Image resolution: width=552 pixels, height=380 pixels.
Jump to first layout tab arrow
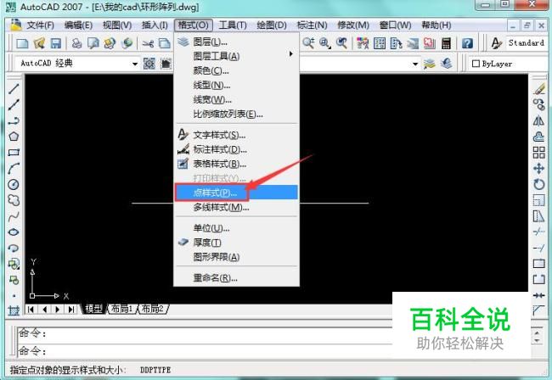pos(31,310)
